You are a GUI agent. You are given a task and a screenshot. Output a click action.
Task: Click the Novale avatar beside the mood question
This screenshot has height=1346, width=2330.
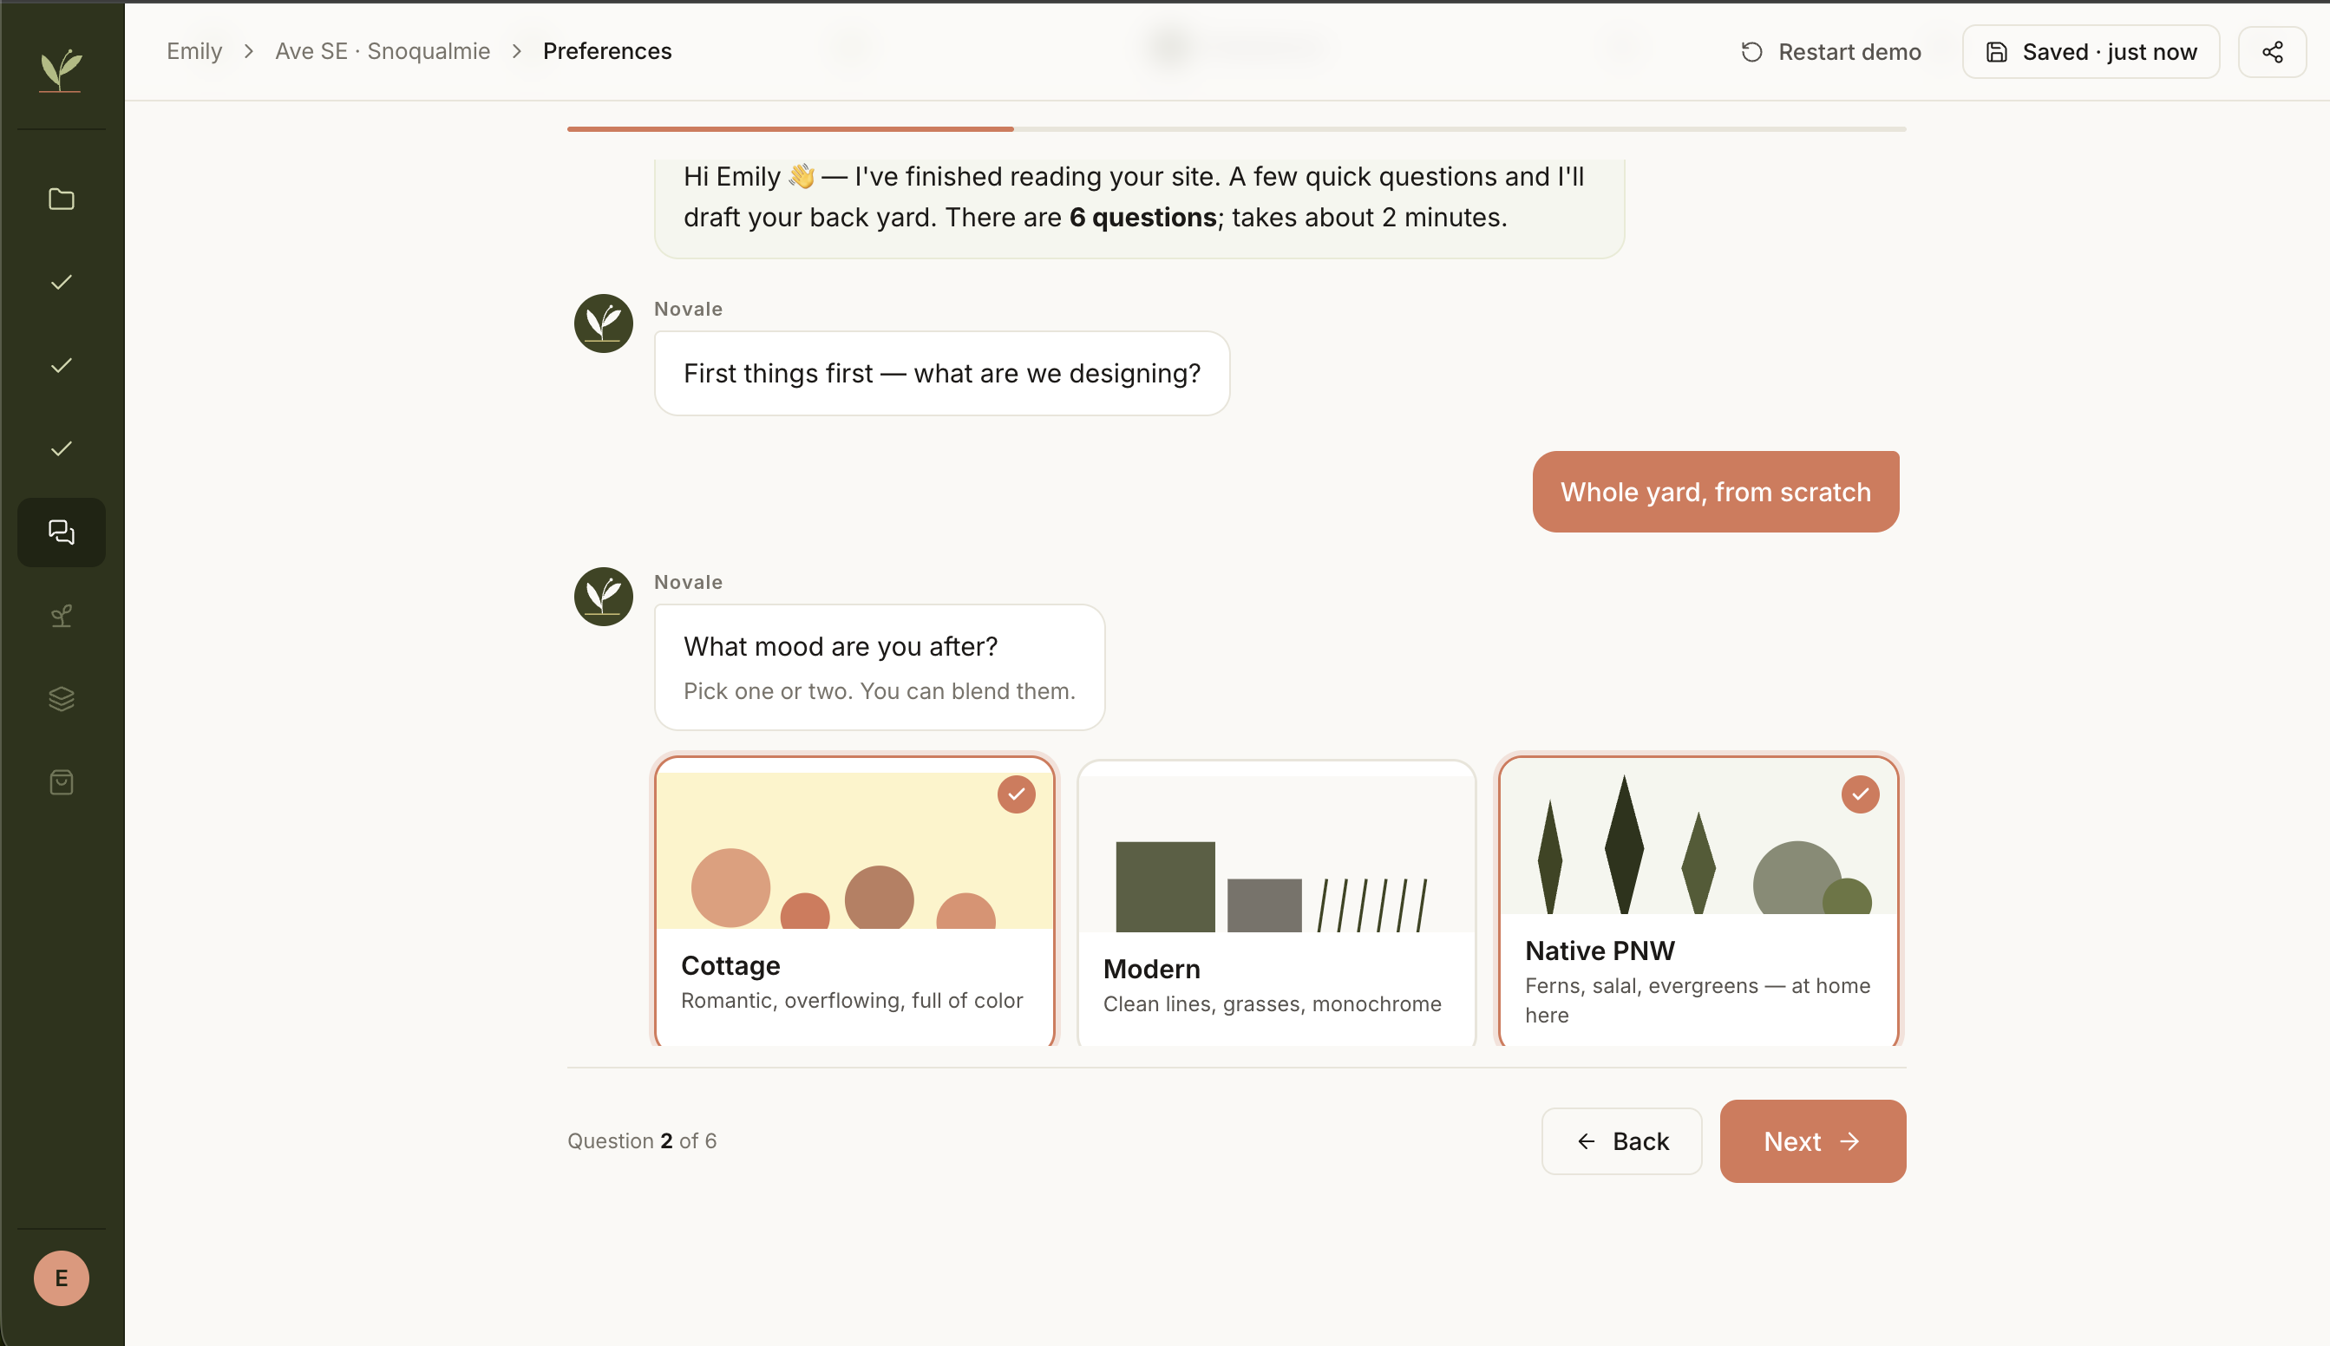(603, 597)
